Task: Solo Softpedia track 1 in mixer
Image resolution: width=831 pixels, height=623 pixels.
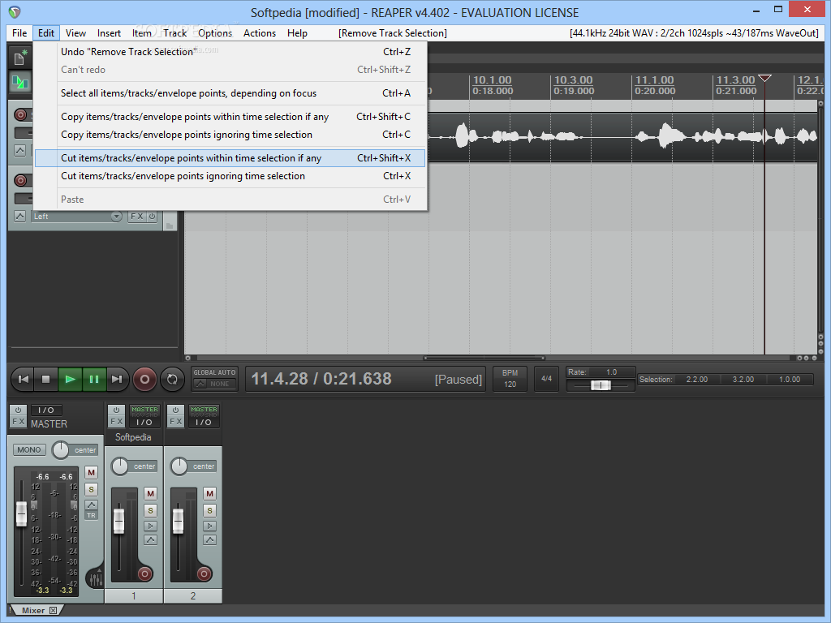Action: coord(150,511)
